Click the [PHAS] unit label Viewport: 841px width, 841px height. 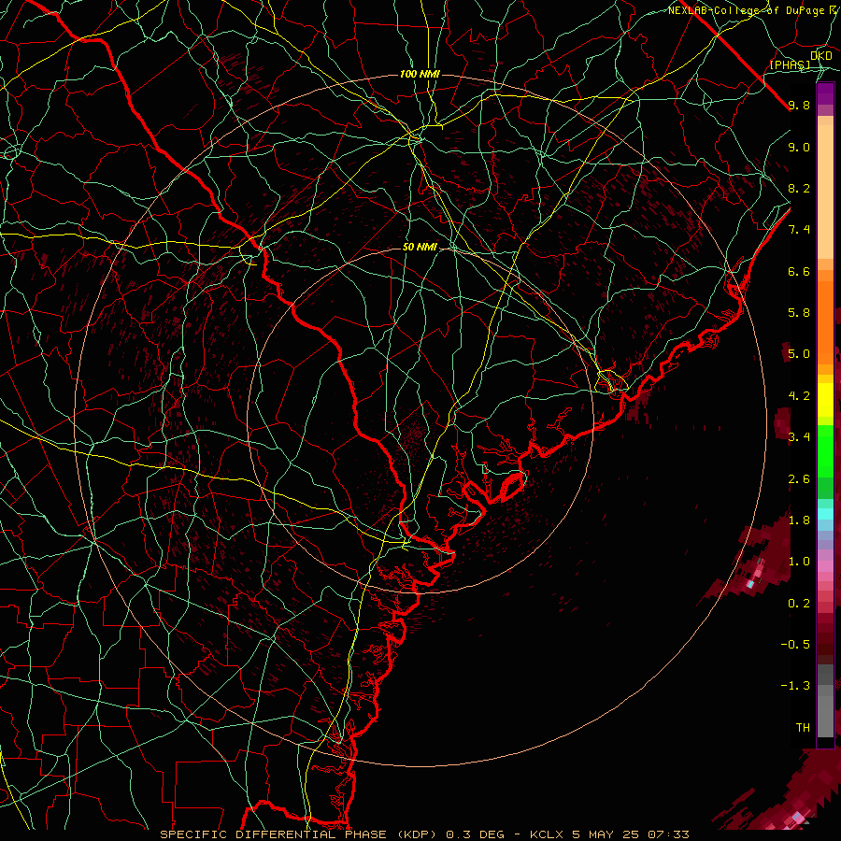[790, 64]
